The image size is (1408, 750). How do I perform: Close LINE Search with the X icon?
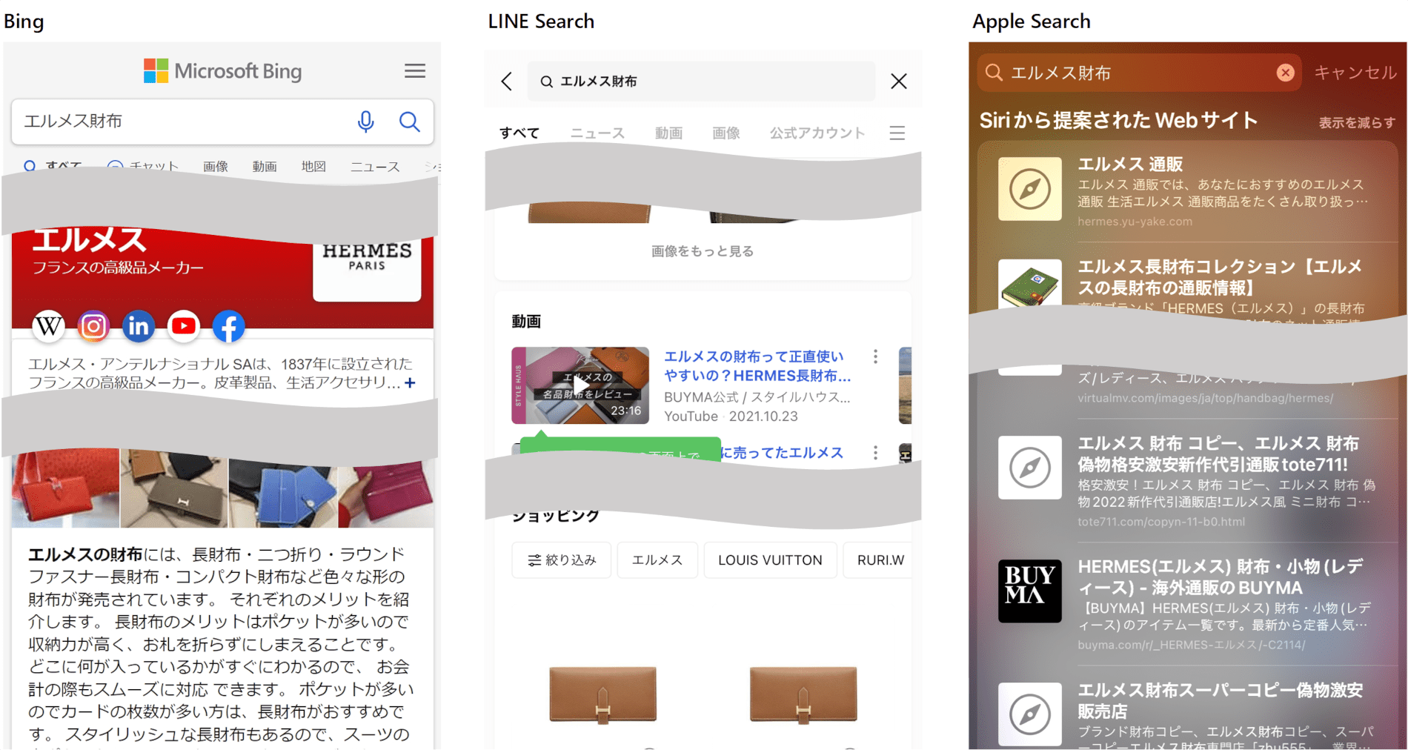tap(899, 82)
